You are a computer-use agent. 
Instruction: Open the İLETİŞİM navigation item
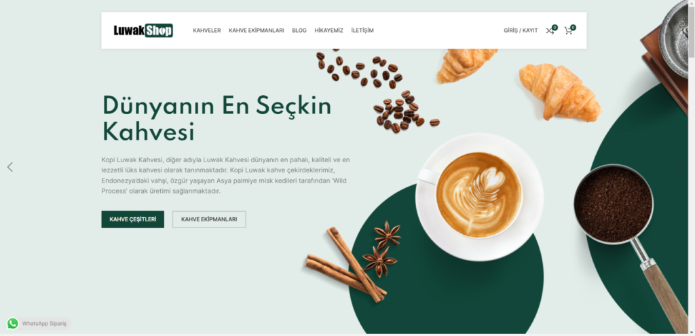[x=362, y=31]
